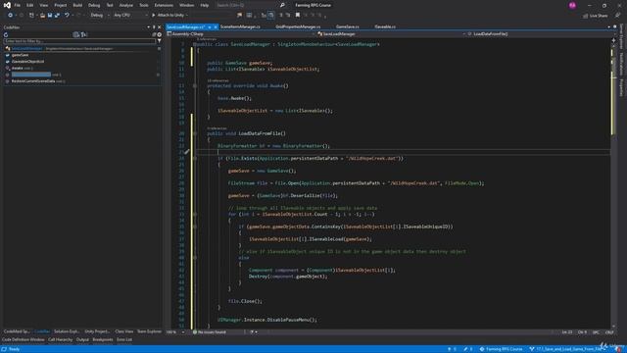
Task: Click the Save All toolbar icon
Action: coord(57,16)
